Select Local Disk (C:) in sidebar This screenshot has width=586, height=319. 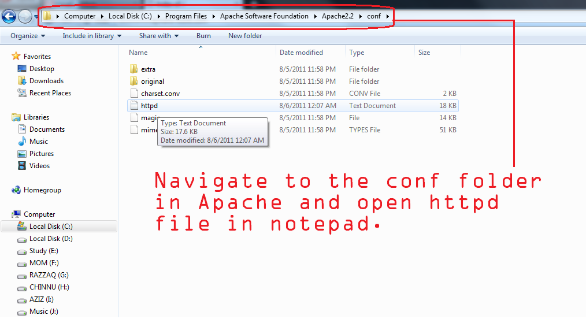[59, 227]
